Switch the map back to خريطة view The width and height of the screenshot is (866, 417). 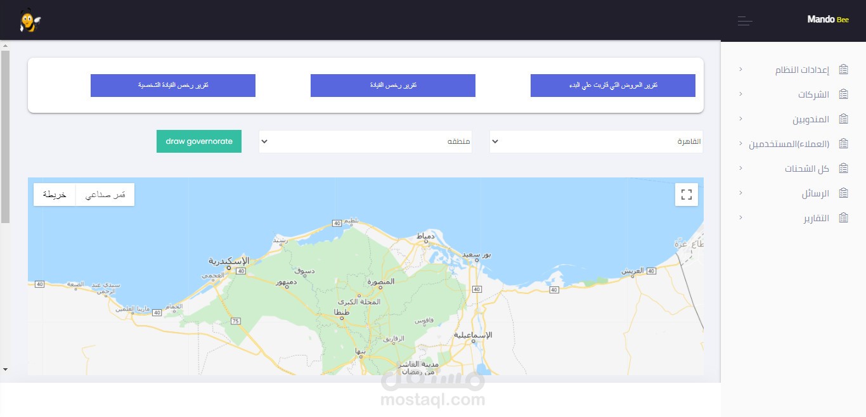click(55, 195)
